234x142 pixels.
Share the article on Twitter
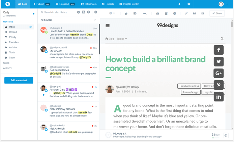point(218,61)
